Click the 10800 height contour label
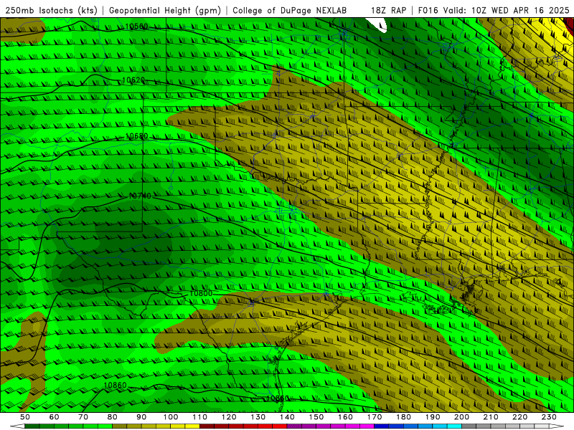The width and height of the screenshot is (574, 430). point(201,293)
